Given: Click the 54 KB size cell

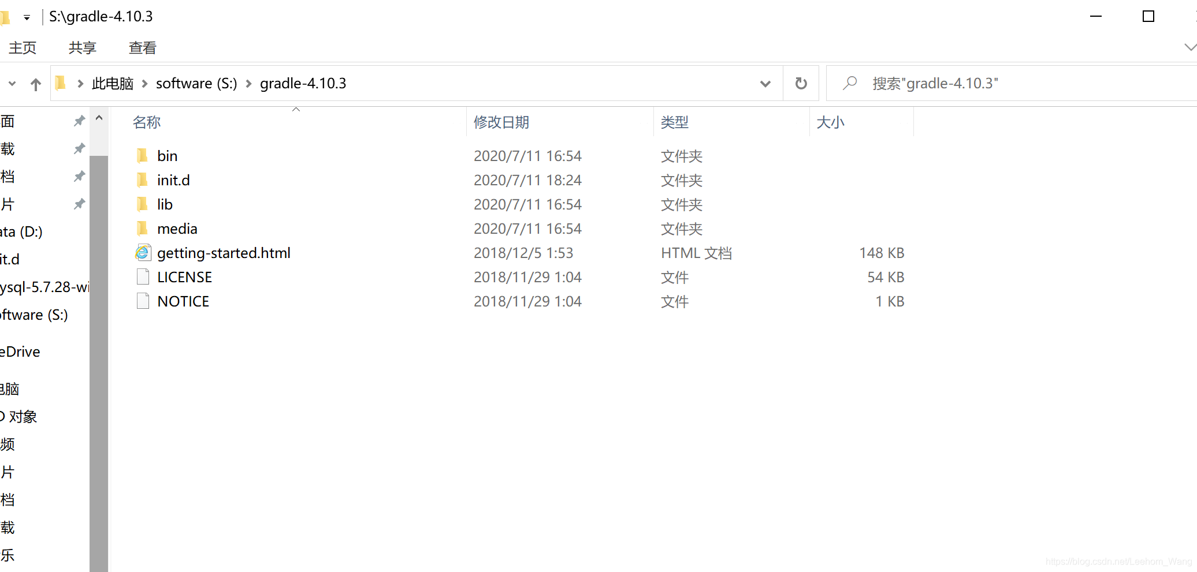Looking at the screenshot, I should click(886, 277).
